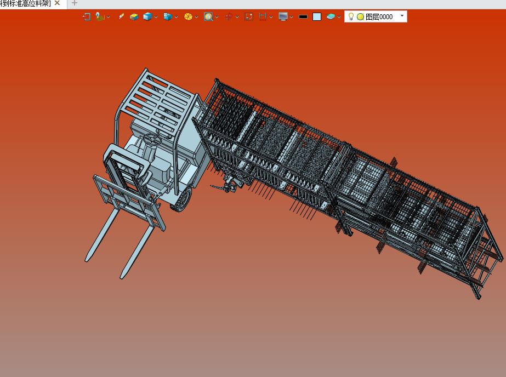Pick the light blue face color swatch
Image resolution: width=506 pixels, height=377 pixels.
point(317,17)
